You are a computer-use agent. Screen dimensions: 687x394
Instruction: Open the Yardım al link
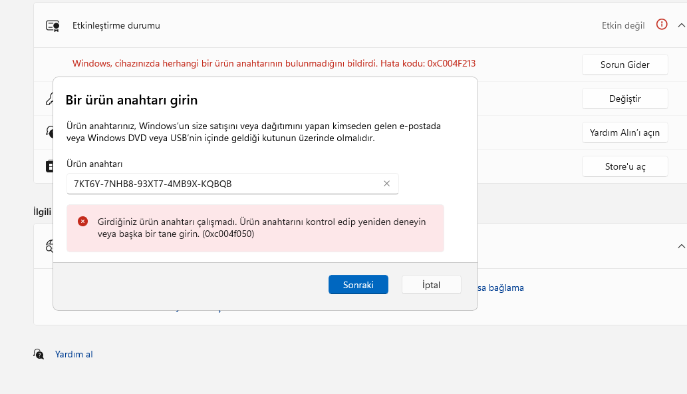(74, 354)
